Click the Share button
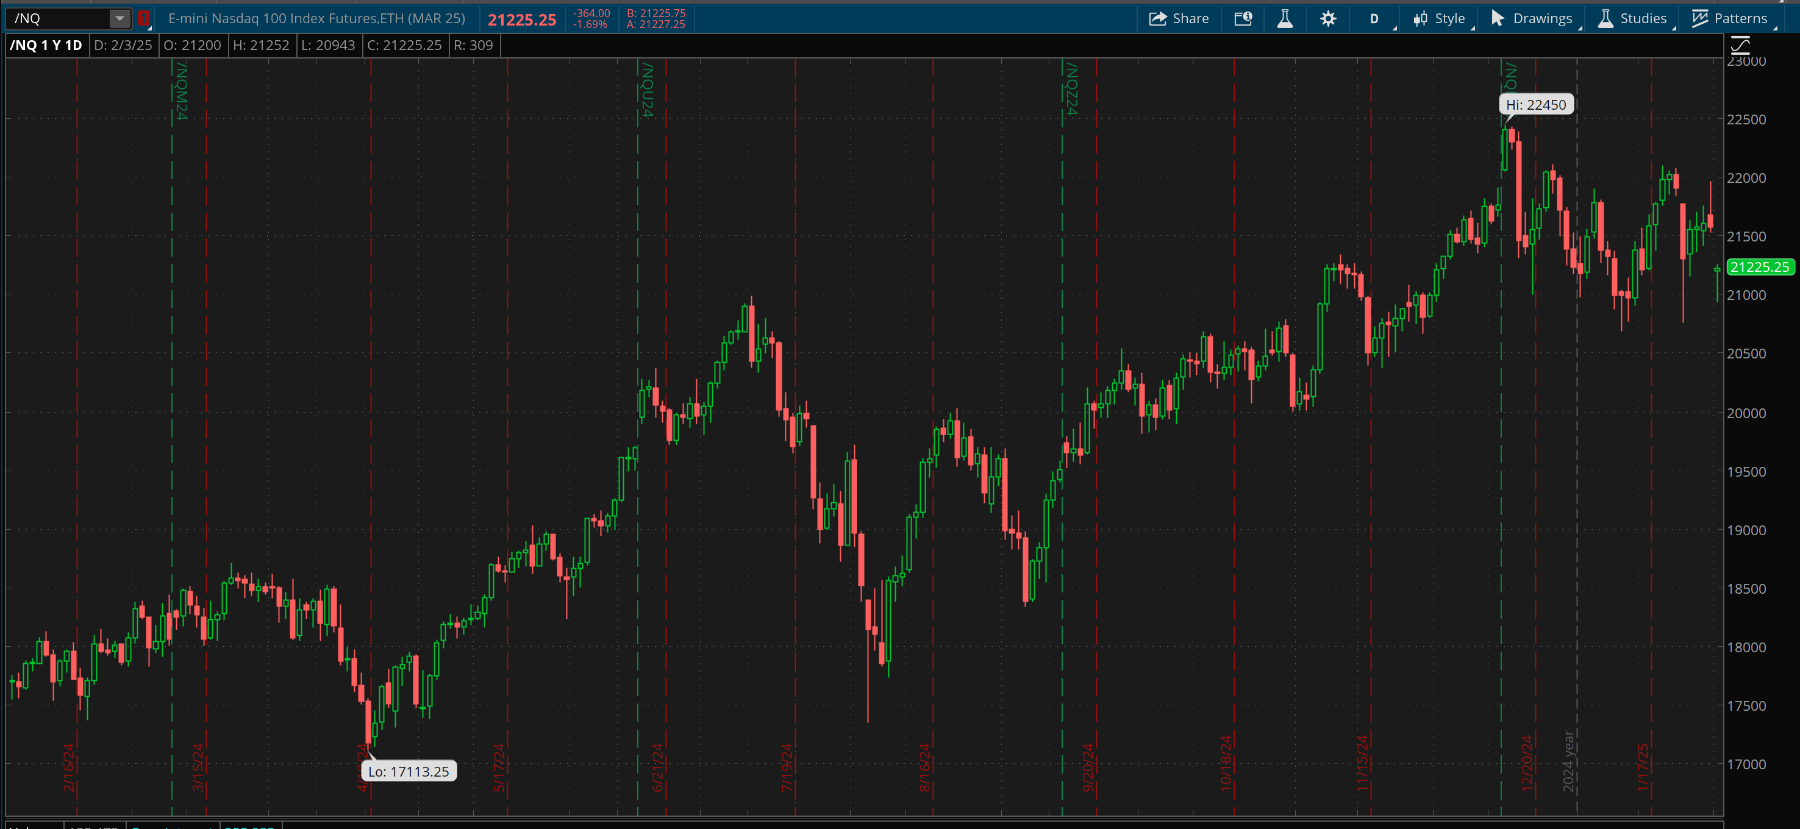This screenshot has width=1800, height=829. (1179, 19)
